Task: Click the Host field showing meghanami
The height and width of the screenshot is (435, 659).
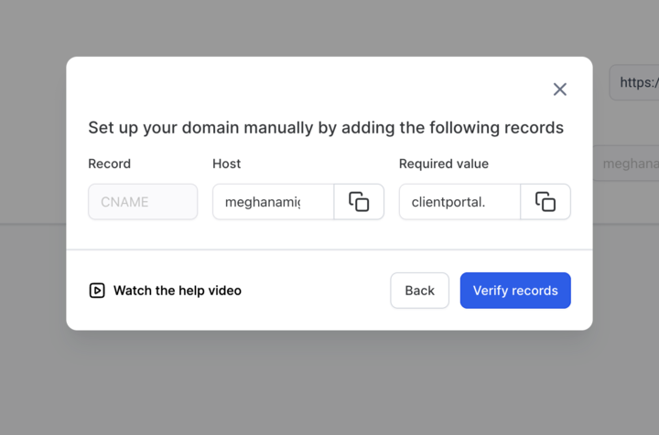Action: point(273,202)
